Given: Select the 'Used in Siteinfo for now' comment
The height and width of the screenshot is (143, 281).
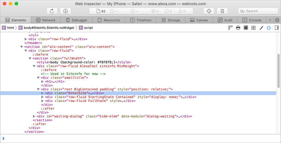Looking at the screenshot, I should tap(73, 74).
